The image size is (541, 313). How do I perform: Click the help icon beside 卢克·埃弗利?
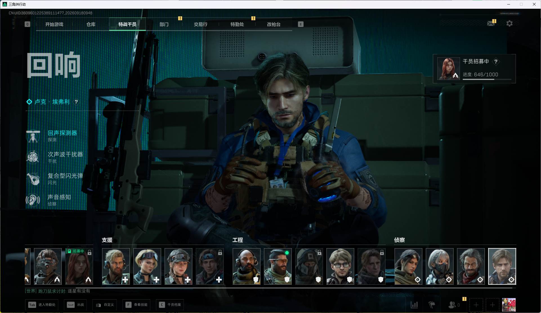coord(76,102)
